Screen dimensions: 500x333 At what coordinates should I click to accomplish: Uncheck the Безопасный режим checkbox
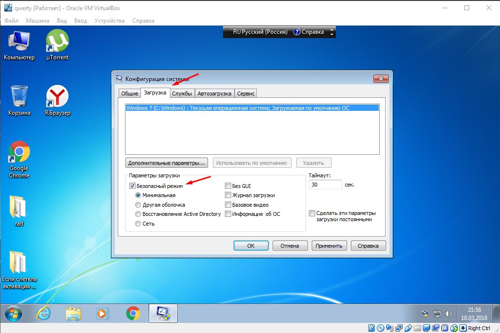point(132,186)
